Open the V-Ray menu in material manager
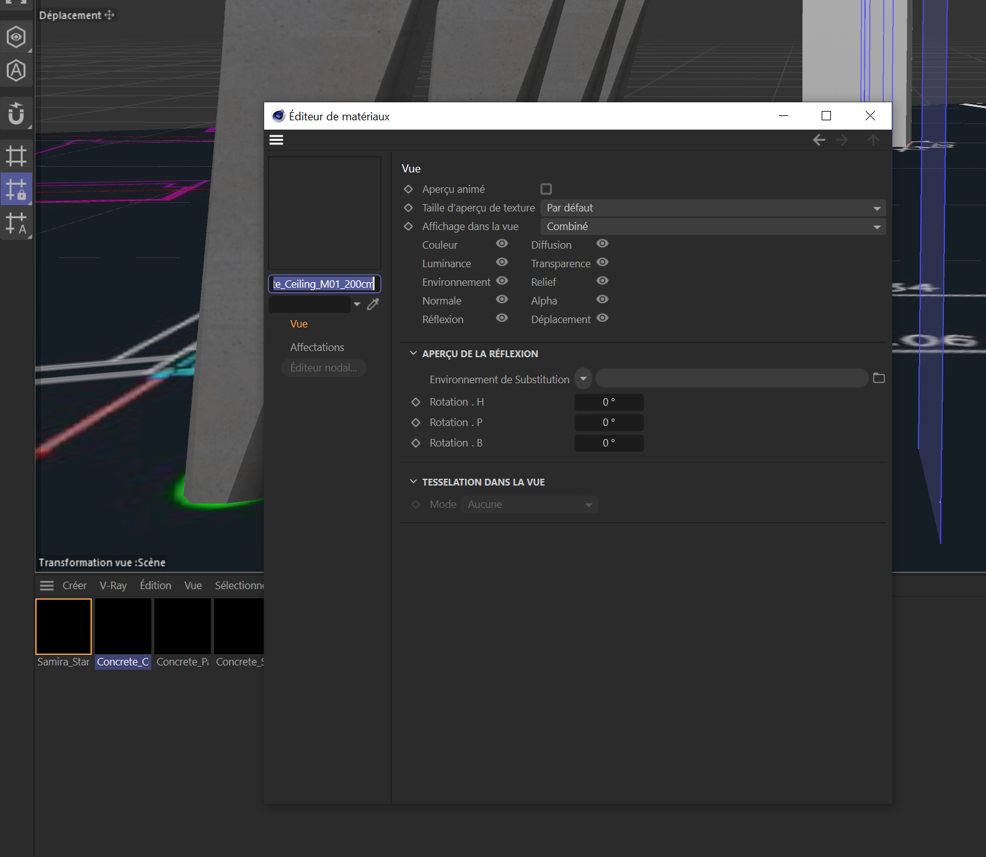The height and width of the screenshot is (857, 986). (113, 585)
